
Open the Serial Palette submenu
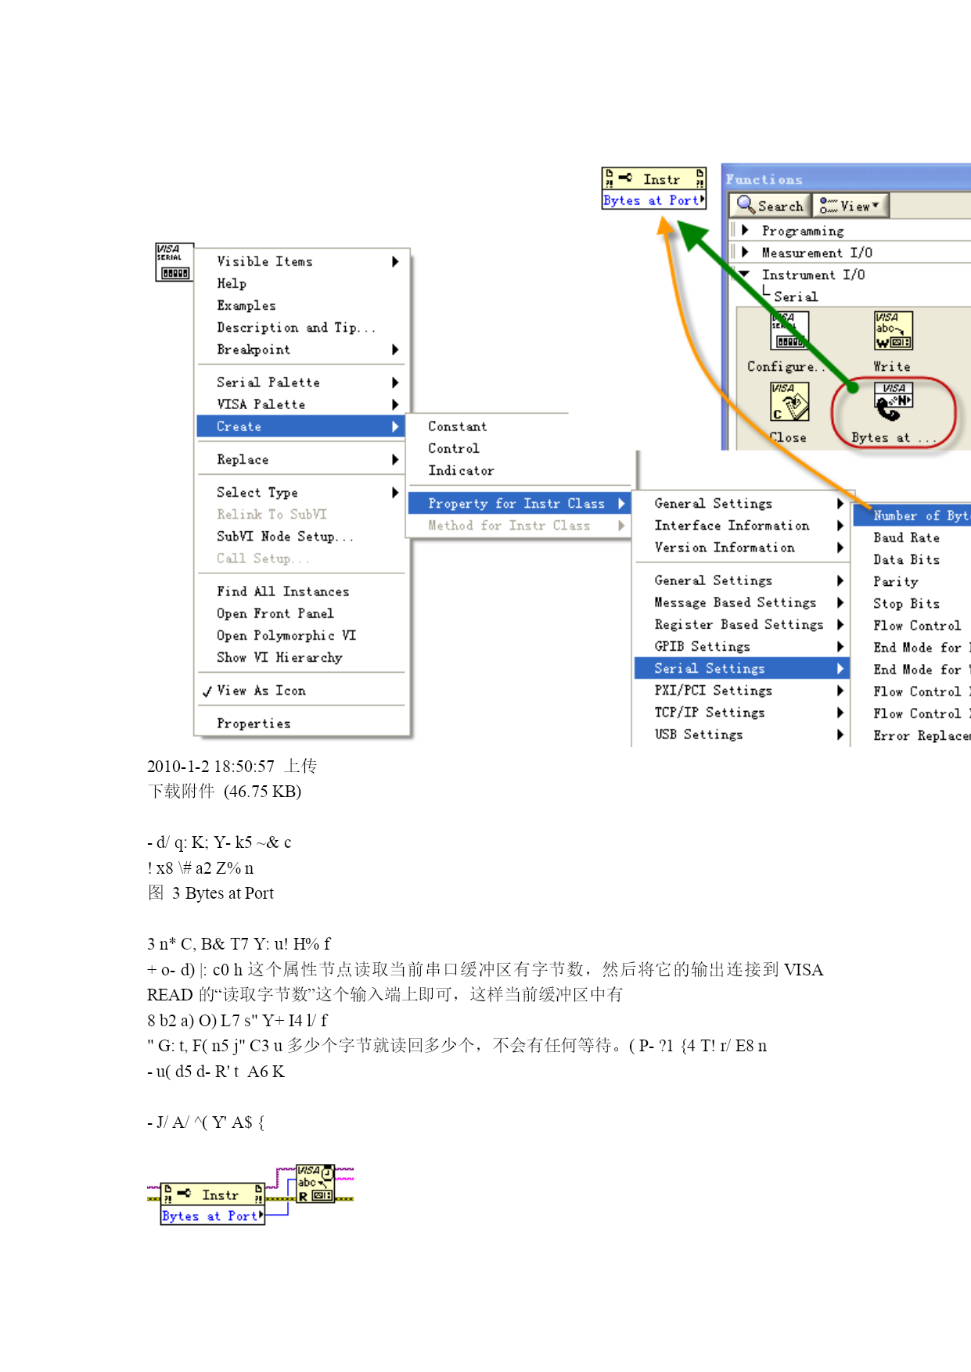(301, 382)
